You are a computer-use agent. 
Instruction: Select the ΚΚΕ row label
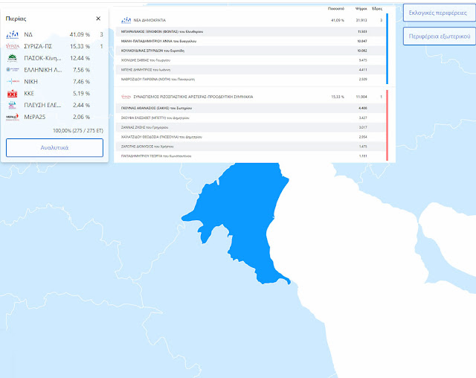(29, 93)
